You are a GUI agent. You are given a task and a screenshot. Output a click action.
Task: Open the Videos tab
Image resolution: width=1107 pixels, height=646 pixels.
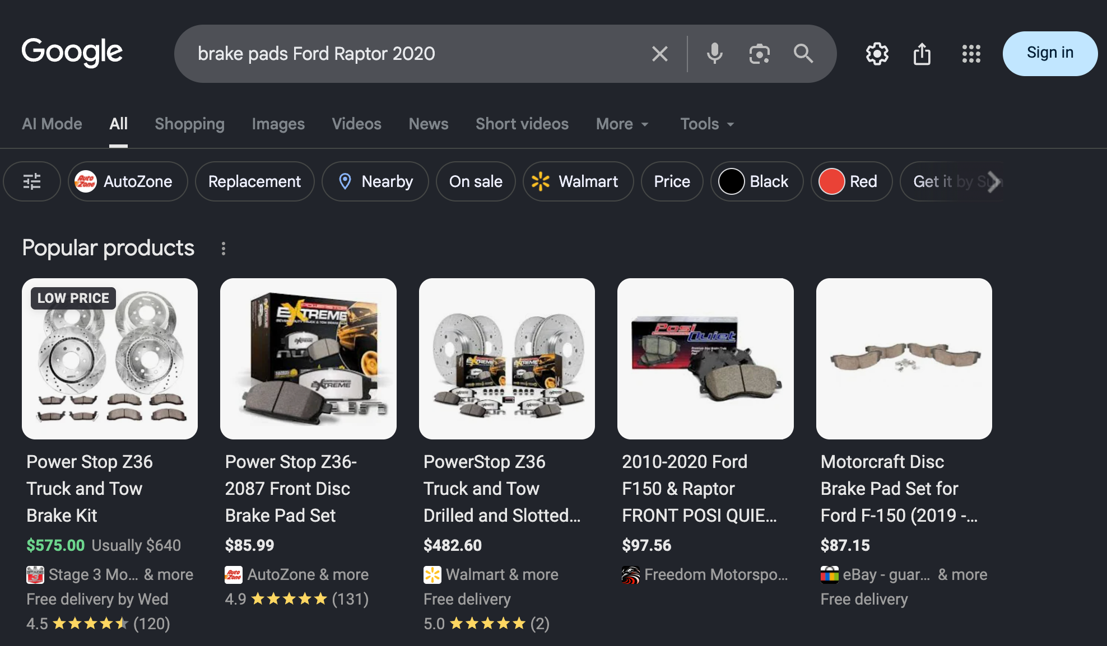pyautogui.click(x=356, y=124)
